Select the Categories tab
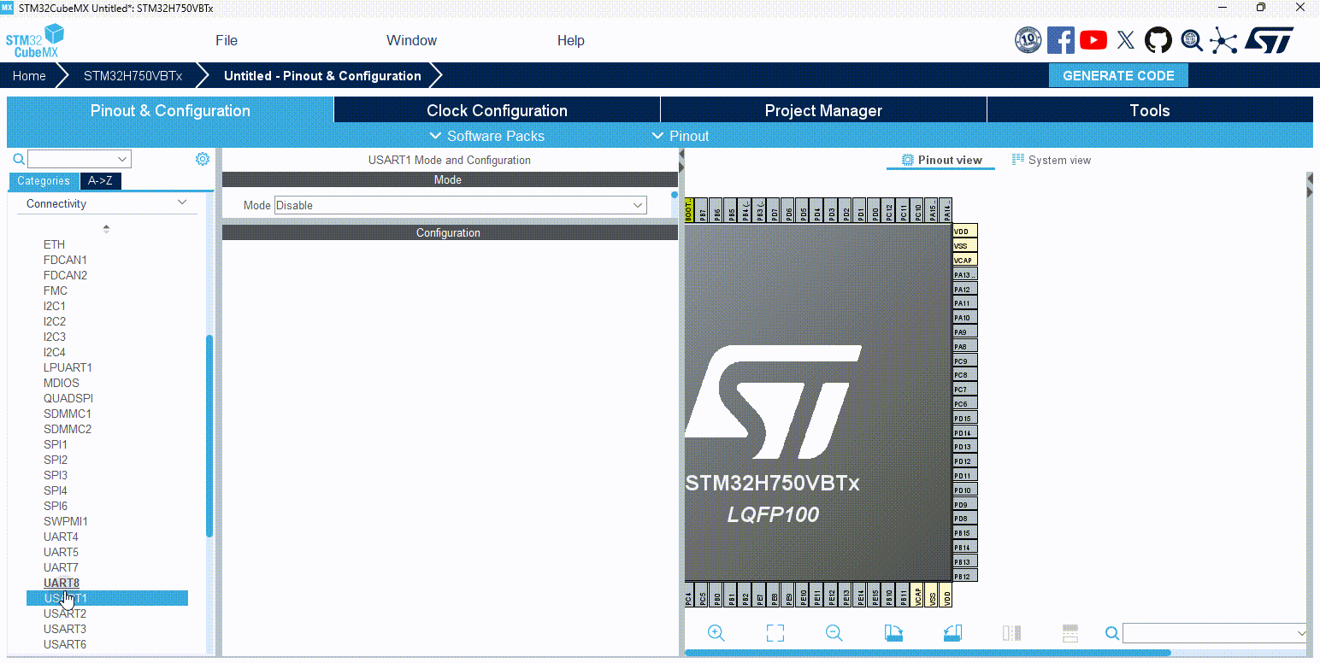Screen dimensions: 1320x663 coord(44,181)
